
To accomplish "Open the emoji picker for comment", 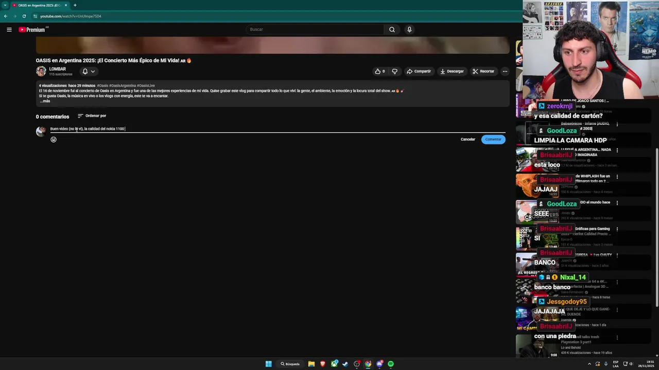I will [54, 139].
